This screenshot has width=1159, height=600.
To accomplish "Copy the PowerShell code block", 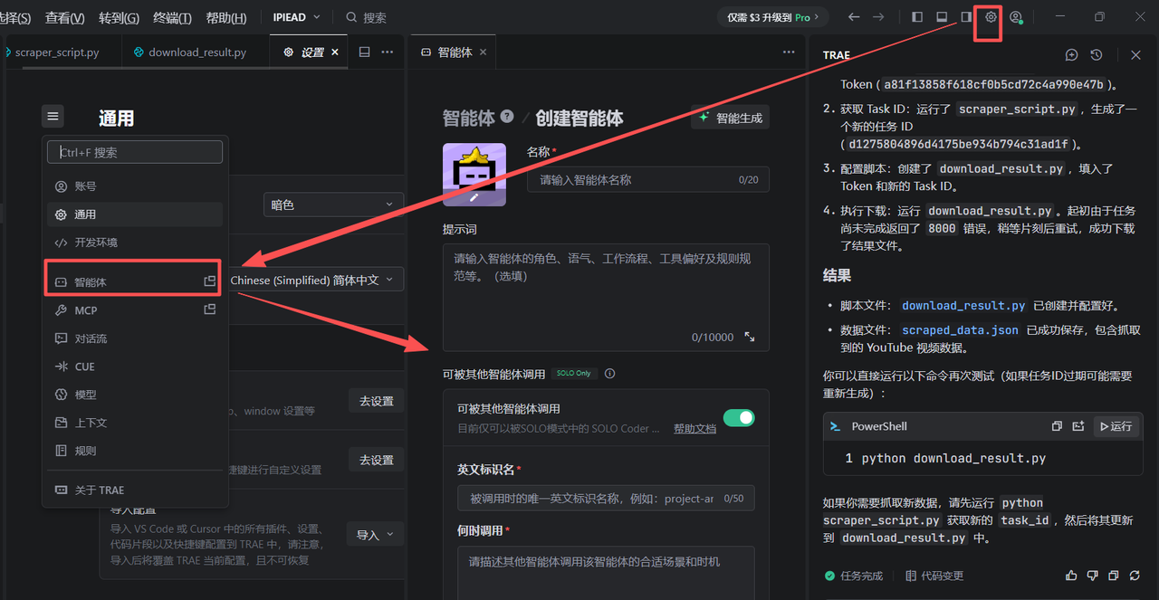I will pyautogui.click(x=1057, y=426).
